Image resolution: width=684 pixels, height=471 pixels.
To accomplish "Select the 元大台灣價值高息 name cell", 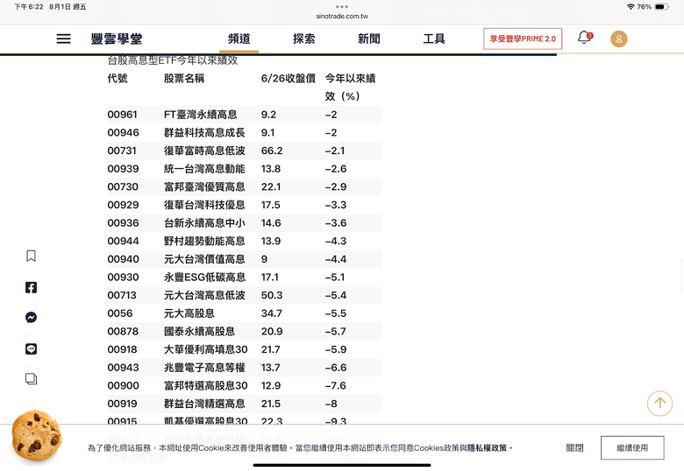I will pyautogui.click(x=204, y=259).
